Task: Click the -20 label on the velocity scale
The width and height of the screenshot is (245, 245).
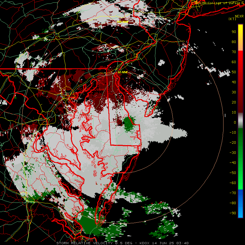Action: (x=233, y=142)
